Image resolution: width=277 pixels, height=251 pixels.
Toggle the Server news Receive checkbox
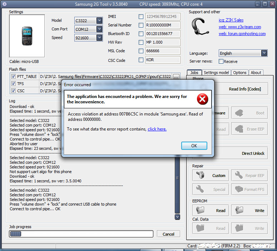(221, 61)
